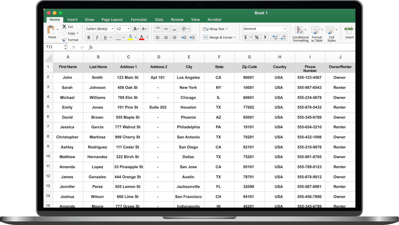Apply the yellow fill color
This screenshot has width=399, height=225.
[130, 38]
